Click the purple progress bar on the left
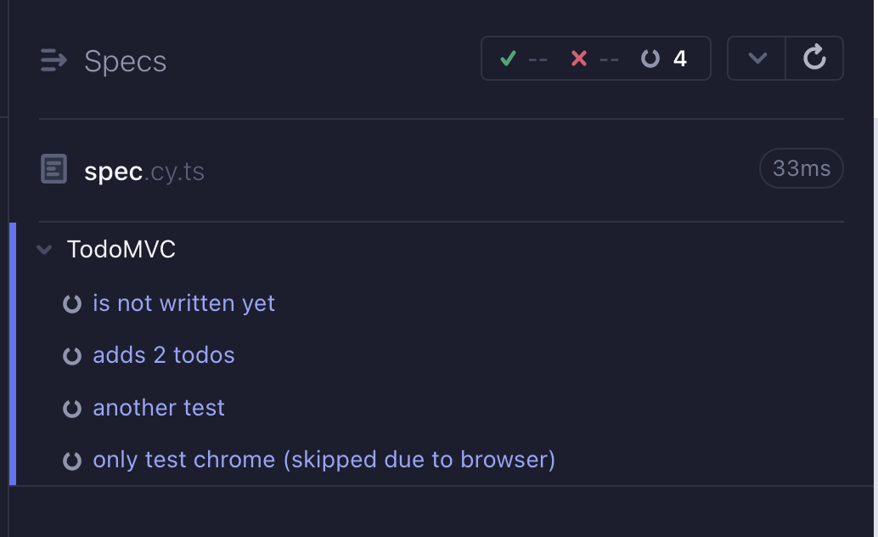Screen dimensions: 878x537 (x=10, y=353)
